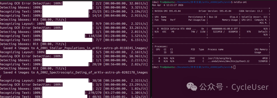277x98 pixels.
Task: Select the date line 'Mon Apr 6 12:21:27 2026'
Action: (x=168, y=5)
